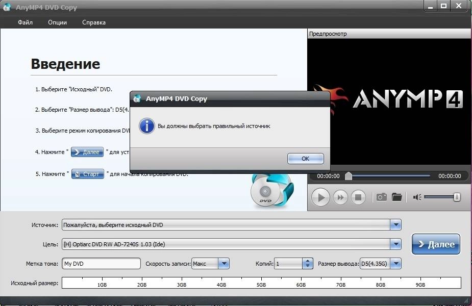
Task: Stop playback with the stop button
Action: (358, 197)
